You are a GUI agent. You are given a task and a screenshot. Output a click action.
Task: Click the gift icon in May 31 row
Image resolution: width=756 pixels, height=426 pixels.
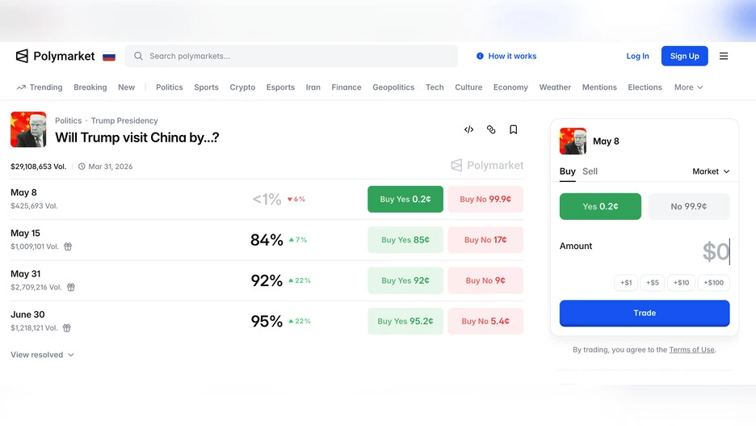71,287
